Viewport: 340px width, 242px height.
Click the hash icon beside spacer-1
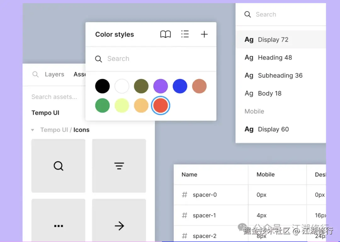pyautogui.click(x=184, y=215)
